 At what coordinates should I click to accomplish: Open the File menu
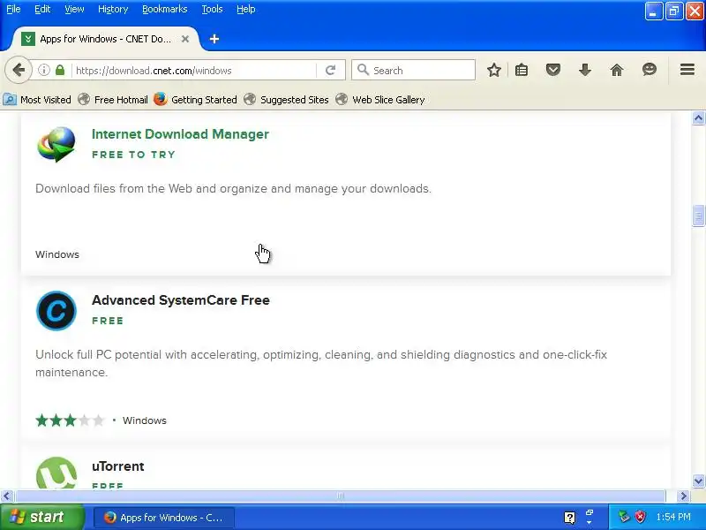(x=13, y=9)
